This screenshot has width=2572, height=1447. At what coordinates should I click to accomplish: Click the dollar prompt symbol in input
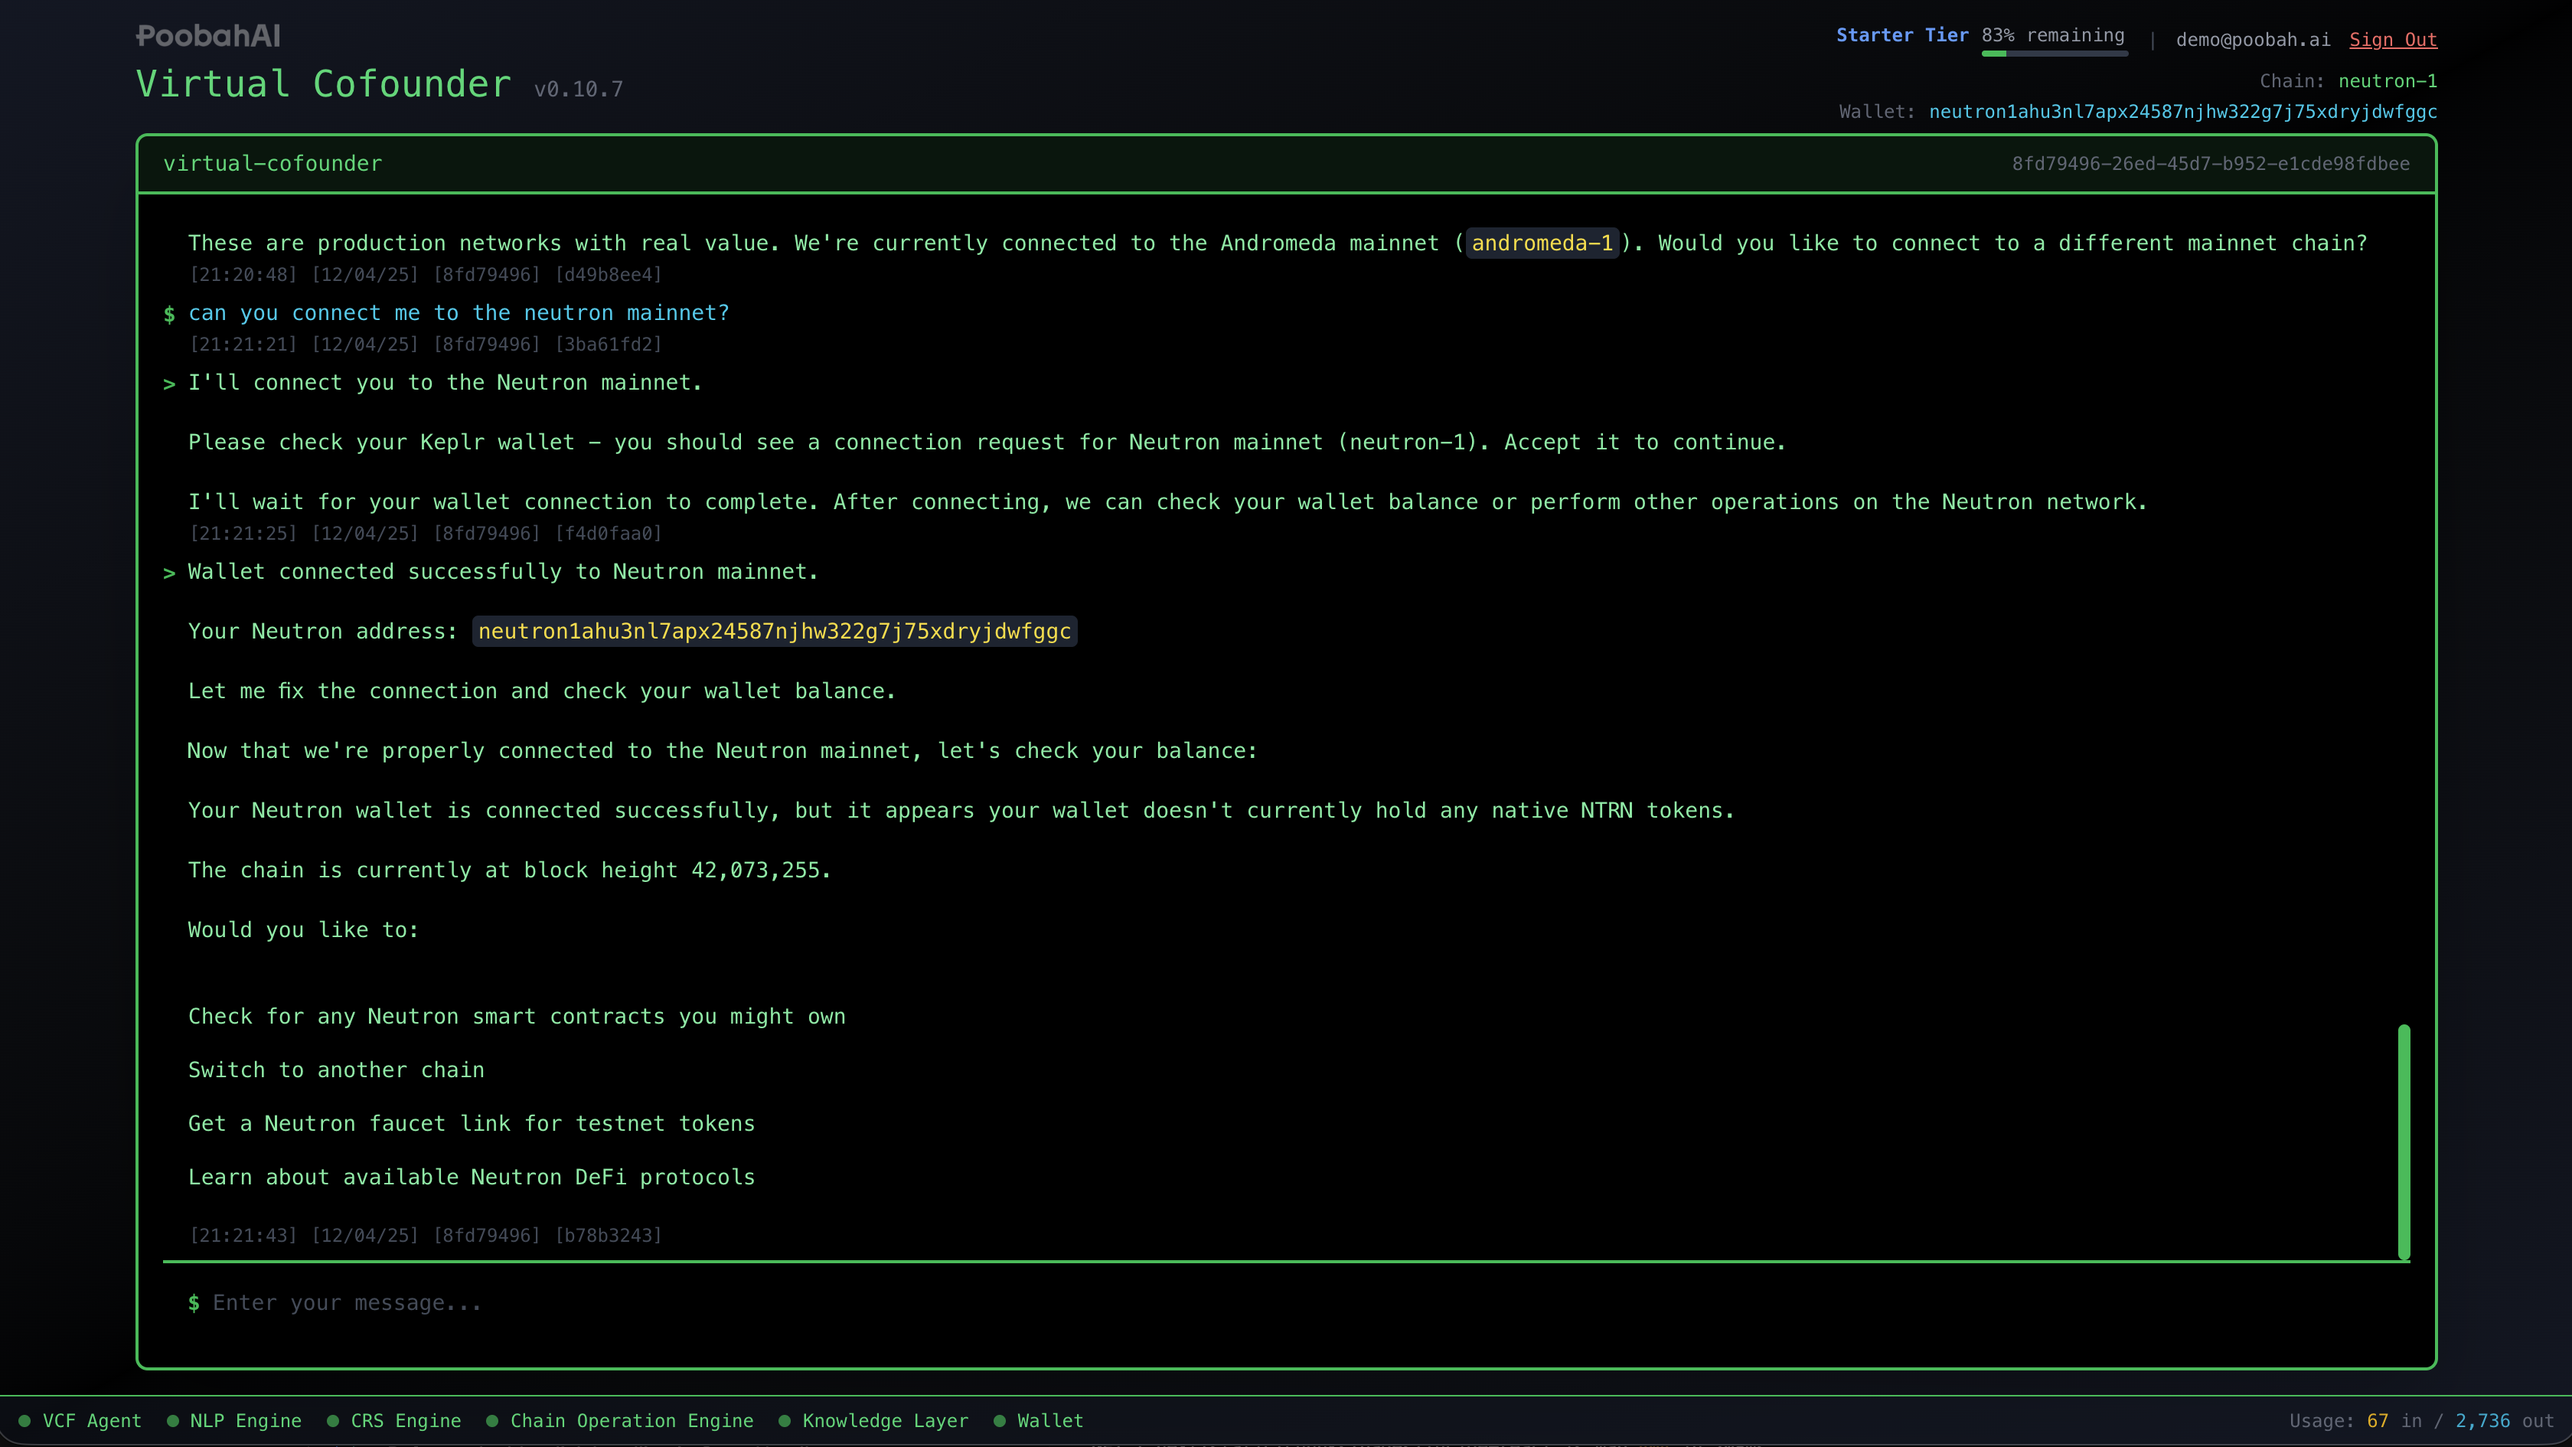[x=194, y=1302]
